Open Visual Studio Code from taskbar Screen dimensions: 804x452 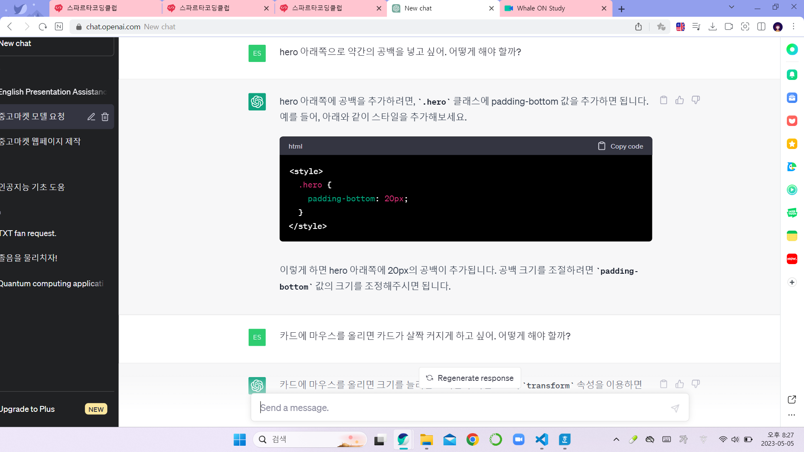point(541,439)
